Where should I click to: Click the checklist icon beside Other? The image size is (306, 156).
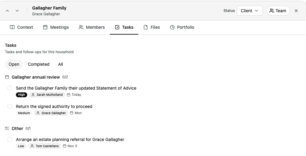coord(7,128)
